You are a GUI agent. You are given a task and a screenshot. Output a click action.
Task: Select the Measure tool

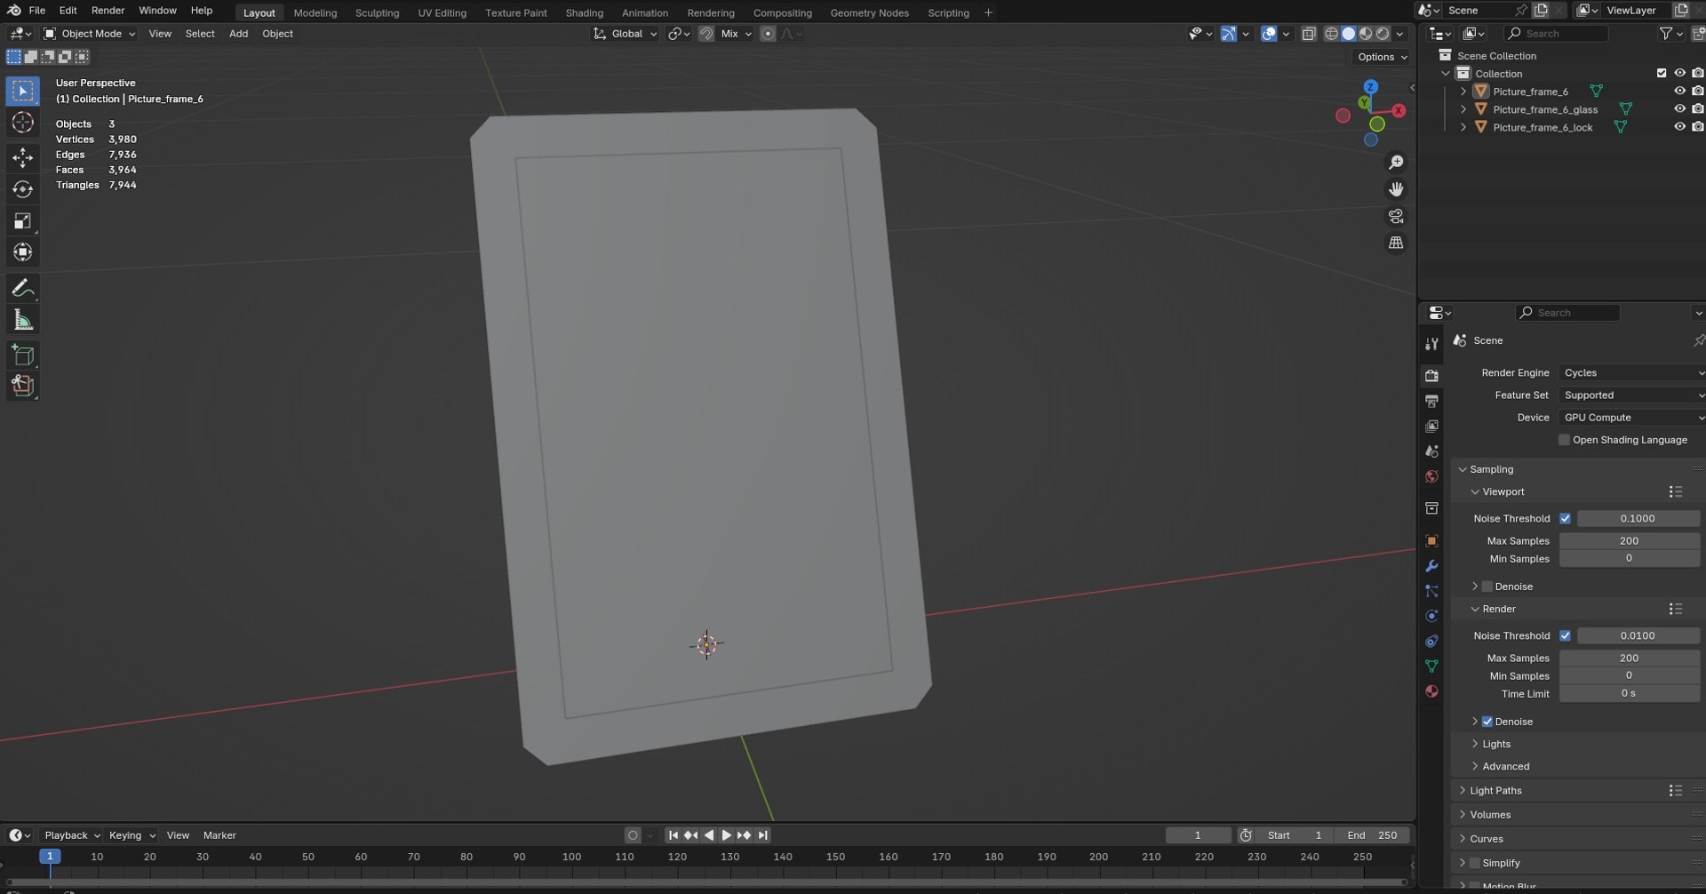point(23,320)
